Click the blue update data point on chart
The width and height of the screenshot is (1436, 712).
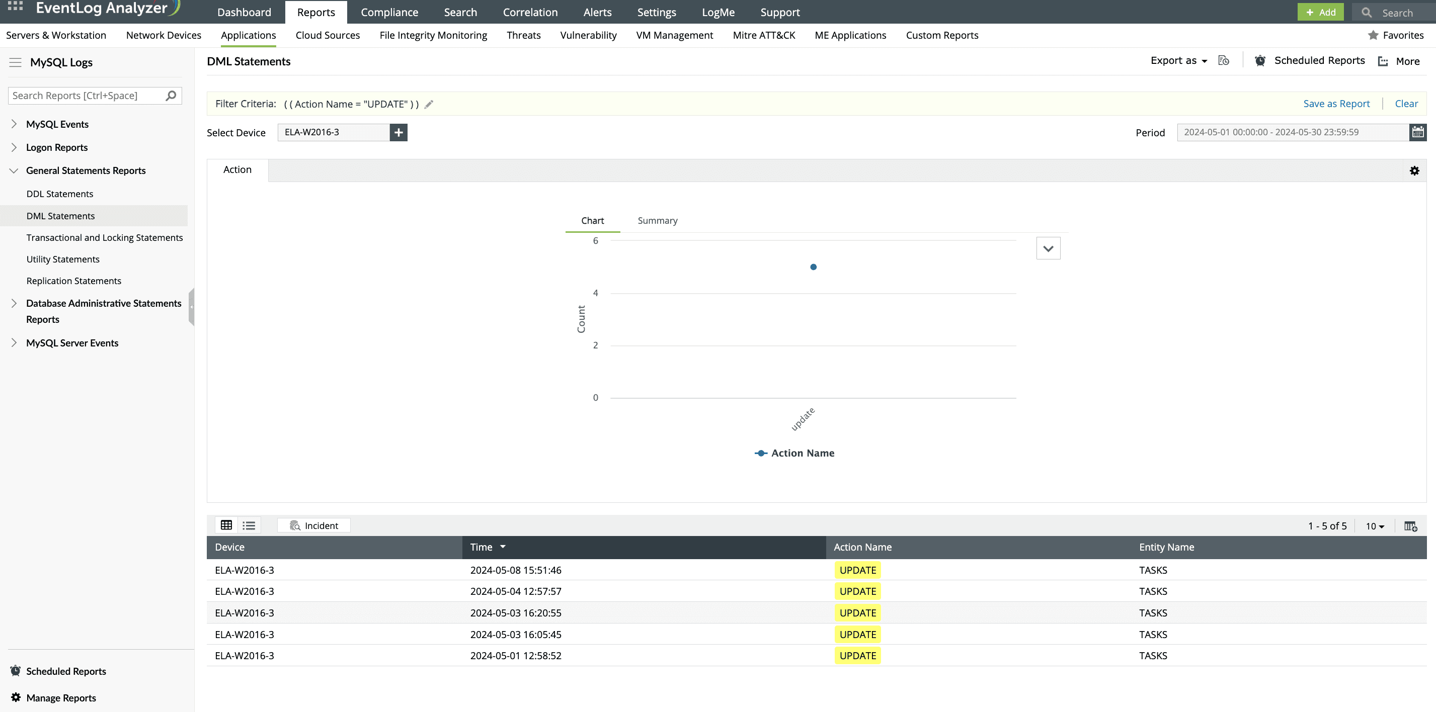point(813,267)
